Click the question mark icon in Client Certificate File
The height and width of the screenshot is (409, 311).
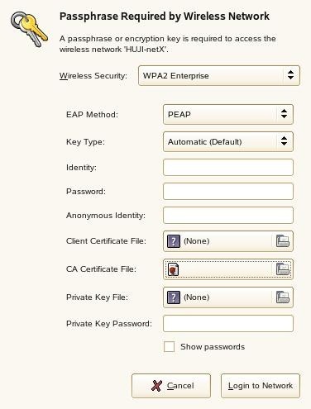coord(174,241)
